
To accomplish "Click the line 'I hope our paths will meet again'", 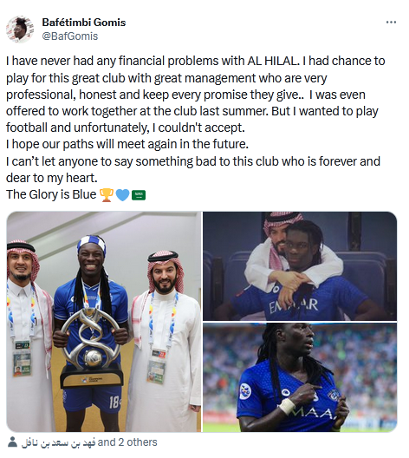I will [127, 144].
